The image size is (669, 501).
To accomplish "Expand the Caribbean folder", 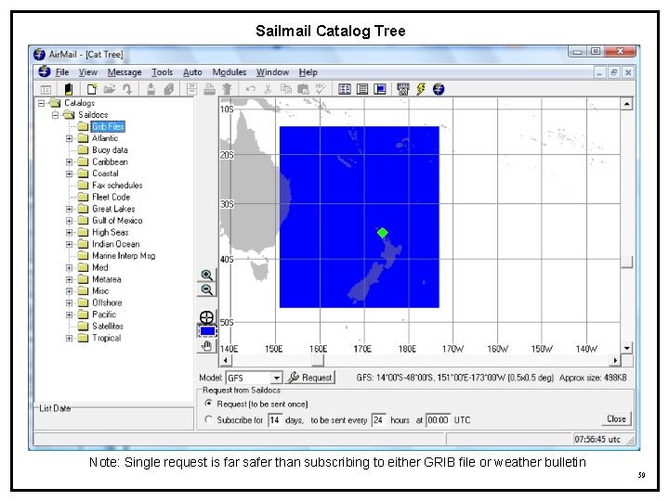I will pyautogui.click(x=69, y=161).
